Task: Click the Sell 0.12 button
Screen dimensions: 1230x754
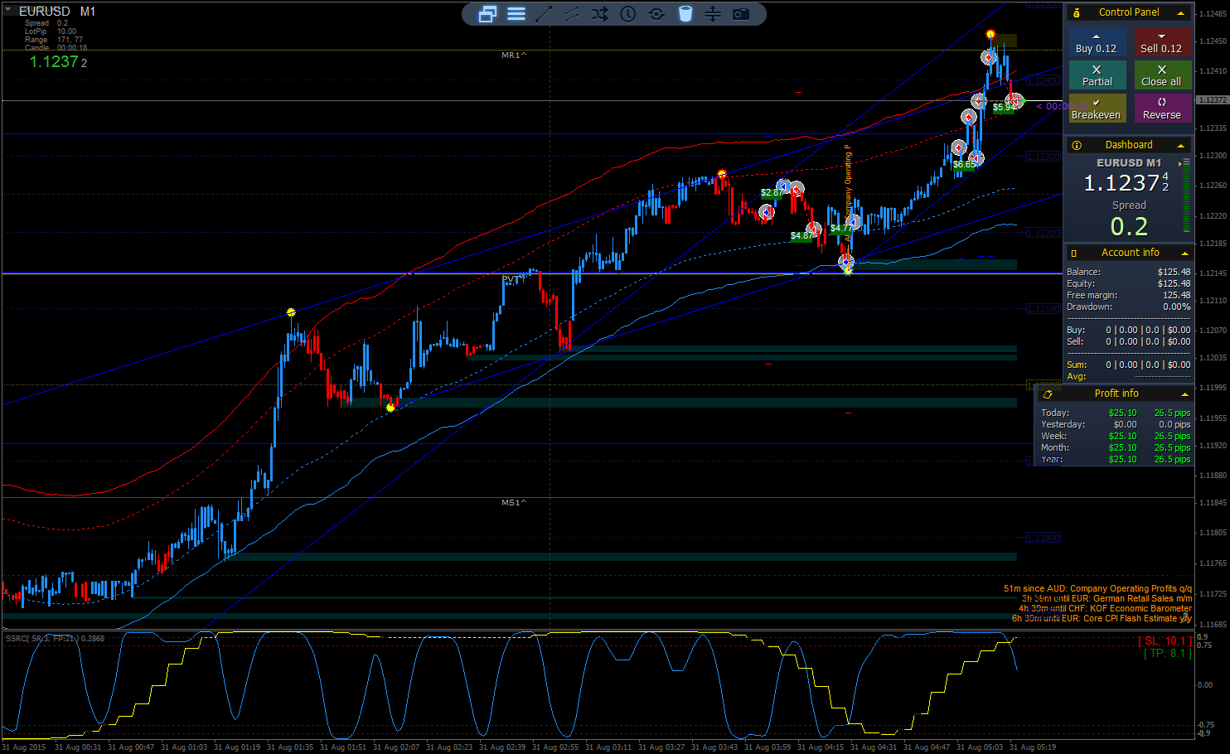Action: point(1162,43)
